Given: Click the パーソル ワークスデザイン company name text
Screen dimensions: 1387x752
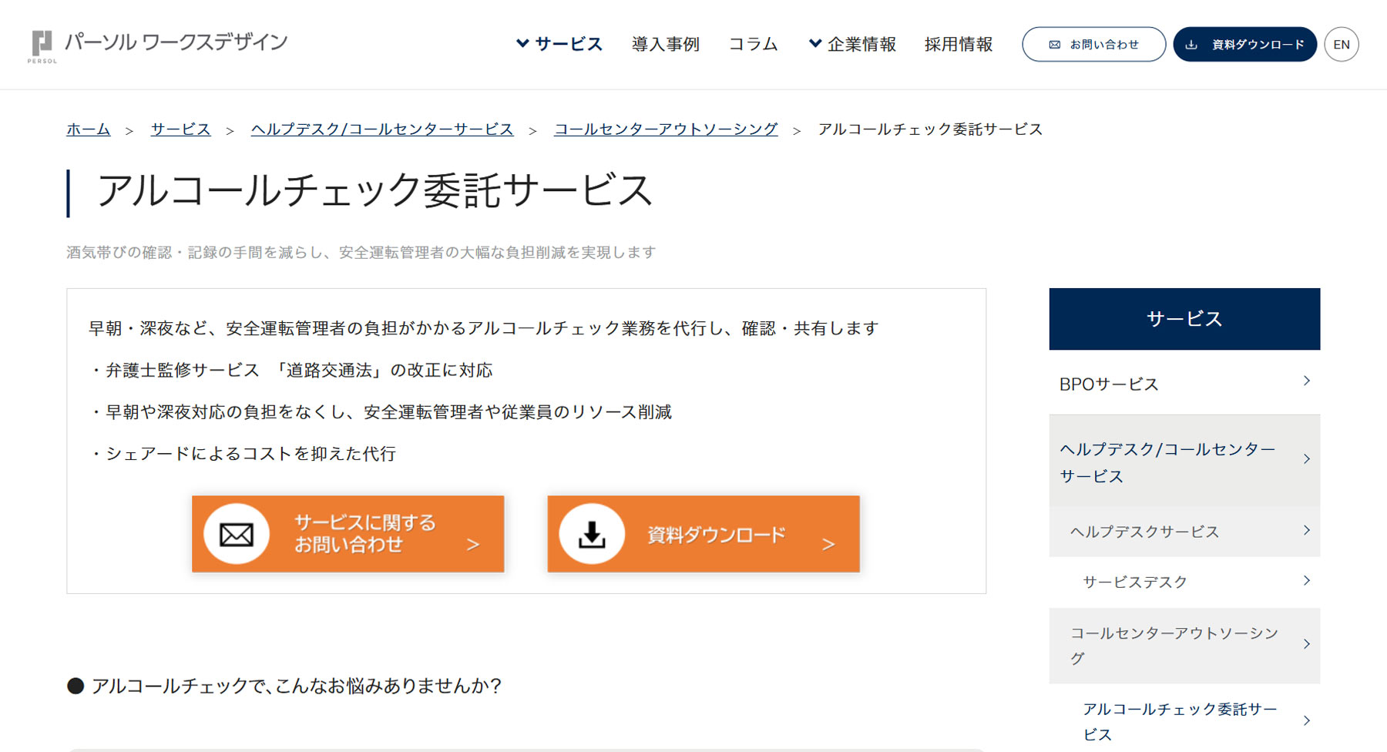Looking at the screenshot, I should 176,42.
